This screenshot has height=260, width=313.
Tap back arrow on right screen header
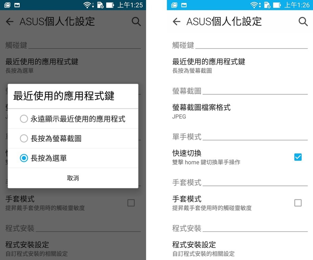176,22
